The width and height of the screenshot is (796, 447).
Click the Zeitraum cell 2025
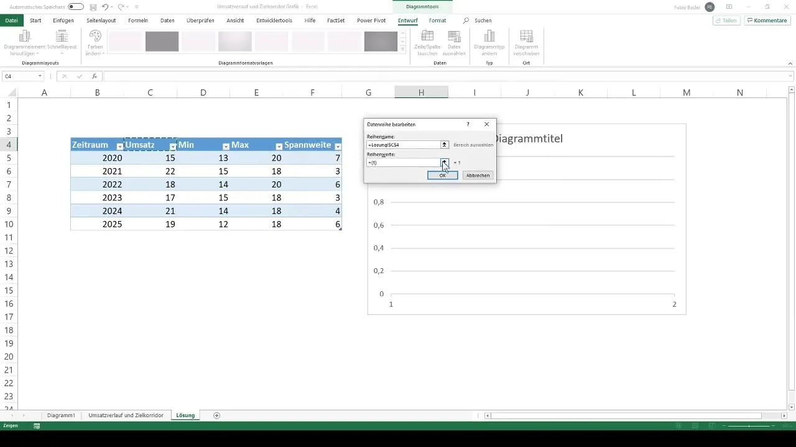point(98,224)
